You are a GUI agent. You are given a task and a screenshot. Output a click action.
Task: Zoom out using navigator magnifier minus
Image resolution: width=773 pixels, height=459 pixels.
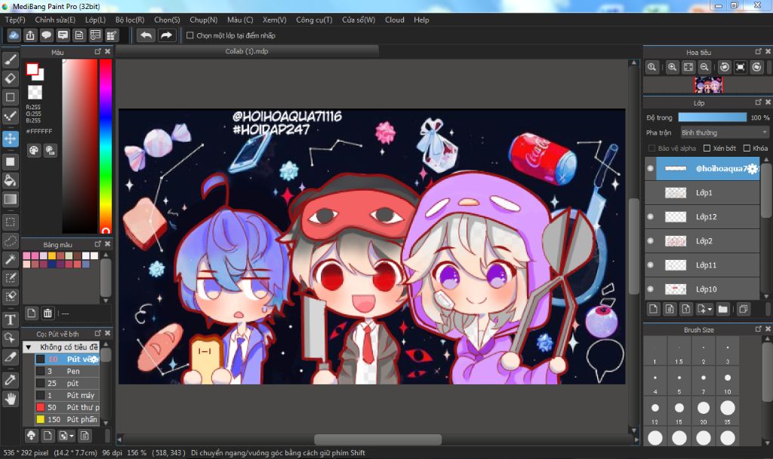(x=705, y=67)
